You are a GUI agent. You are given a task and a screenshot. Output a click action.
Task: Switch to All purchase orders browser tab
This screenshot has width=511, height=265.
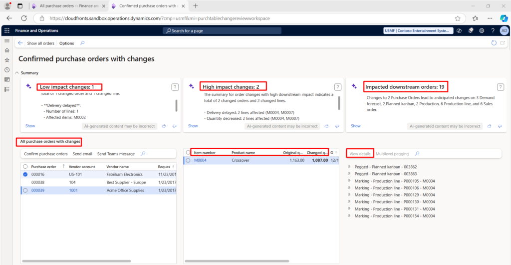(x=69, y=6)
